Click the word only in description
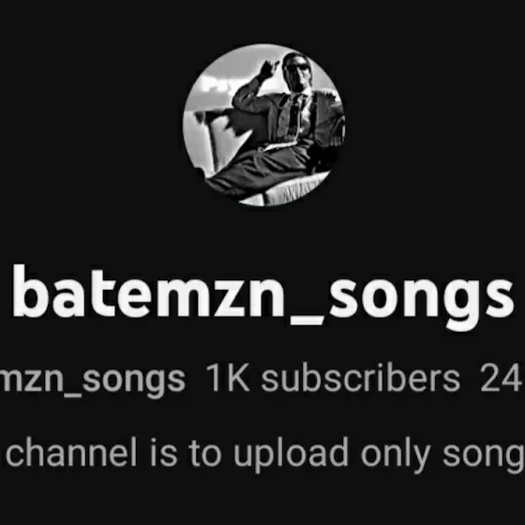Screen dimensions: 525x525 tap(396, 455)
